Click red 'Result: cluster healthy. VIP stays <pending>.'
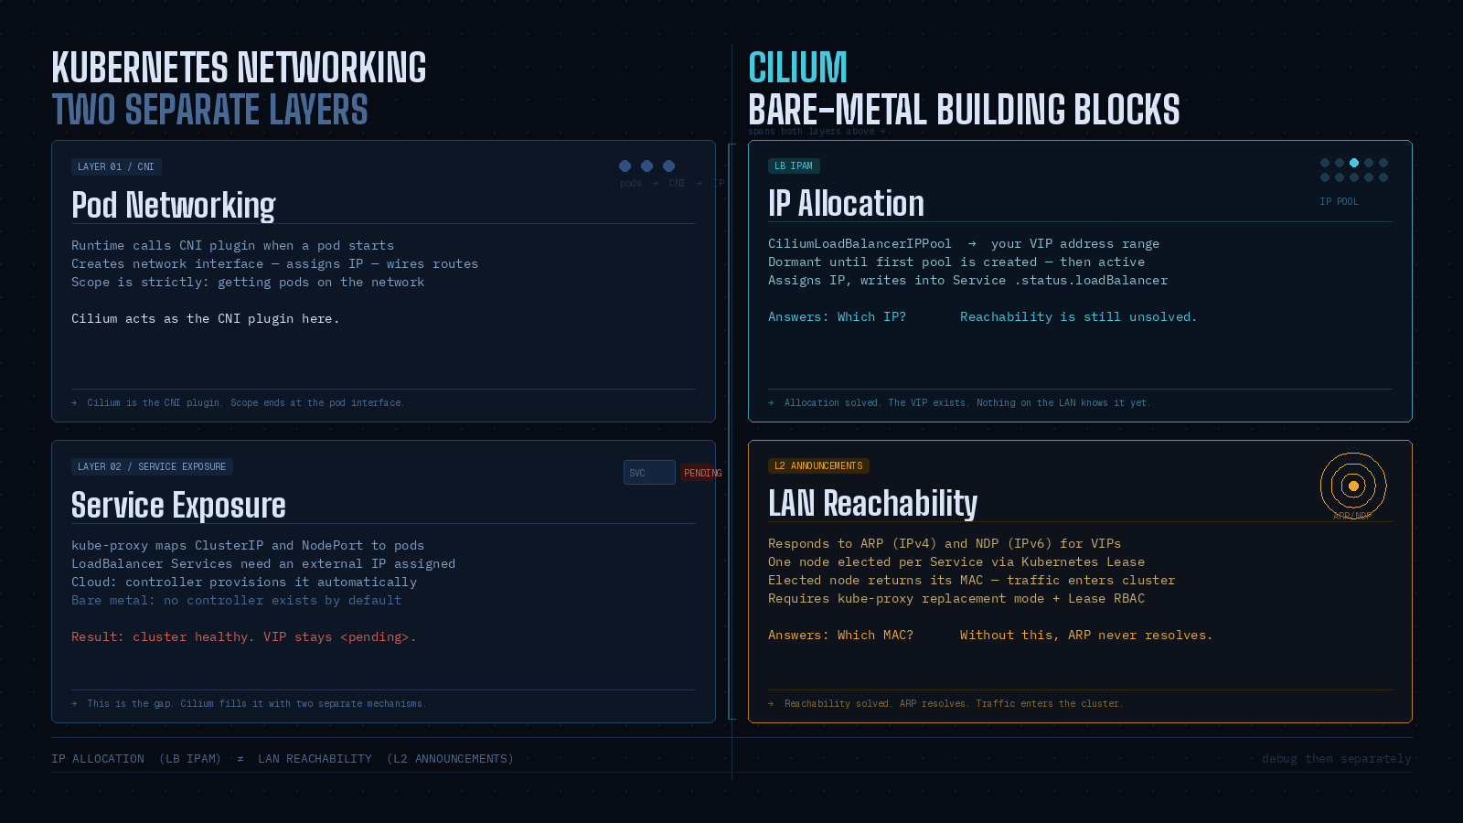The height and width of the screenshot is (823, 1463). coord(244,636)
